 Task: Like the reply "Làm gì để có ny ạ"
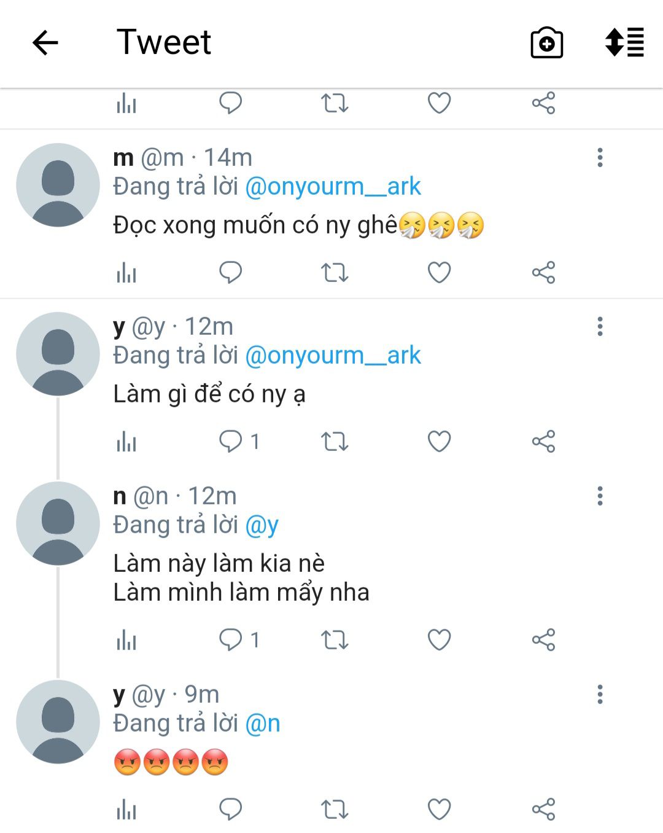439,441
